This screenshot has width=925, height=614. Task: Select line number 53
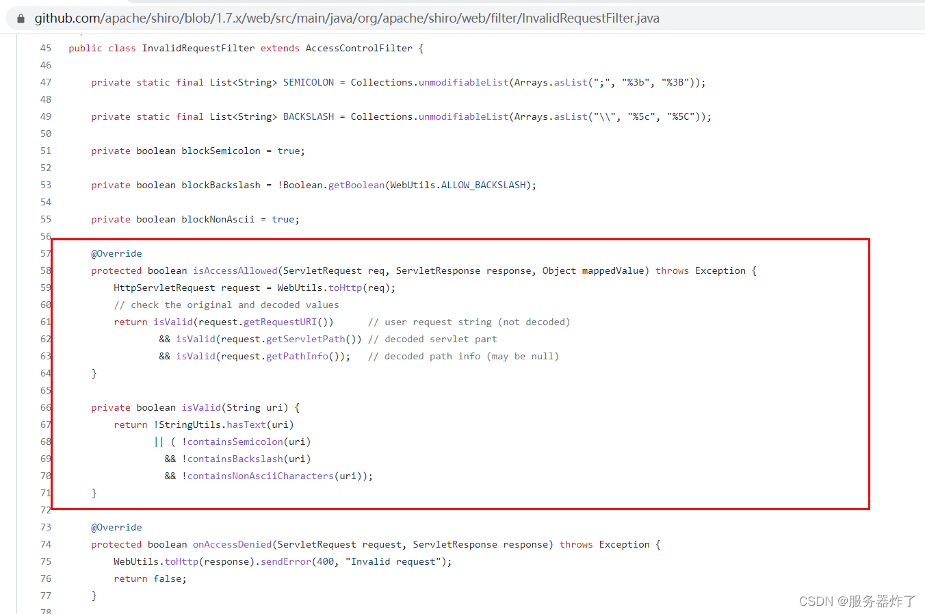[46, 185]
